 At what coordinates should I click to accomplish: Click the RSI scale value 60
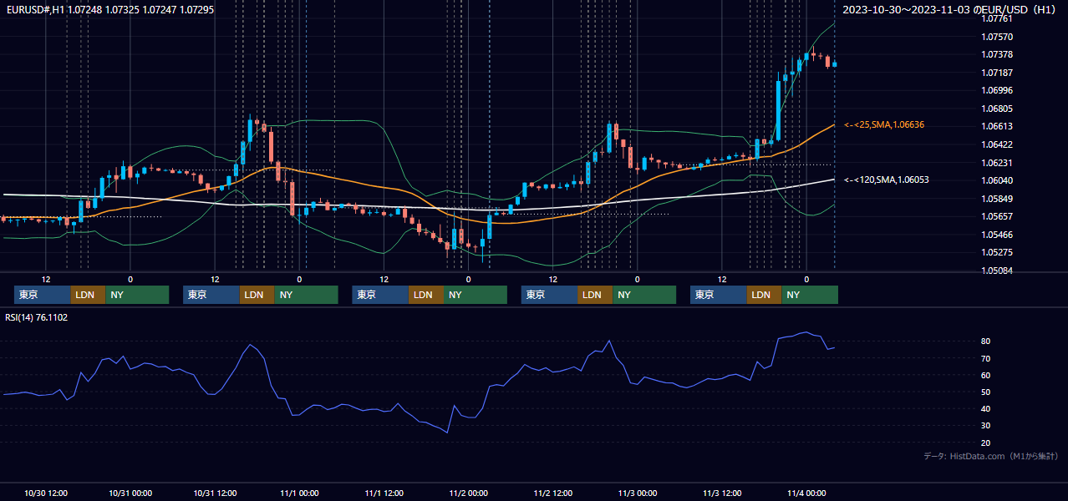(986, 375)
